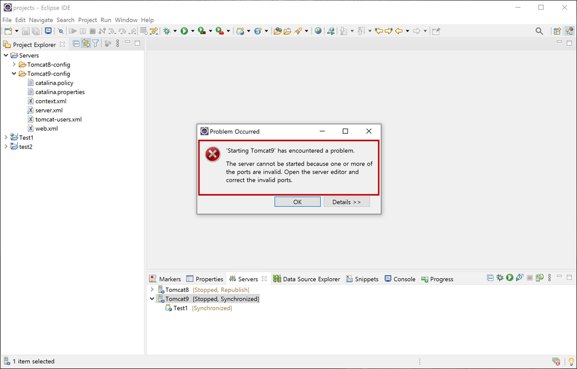Screen dimensions: 577x369
Task: Click the Save disk icon in toolbar
Action: pyautogui.click(x=26, y=31)
